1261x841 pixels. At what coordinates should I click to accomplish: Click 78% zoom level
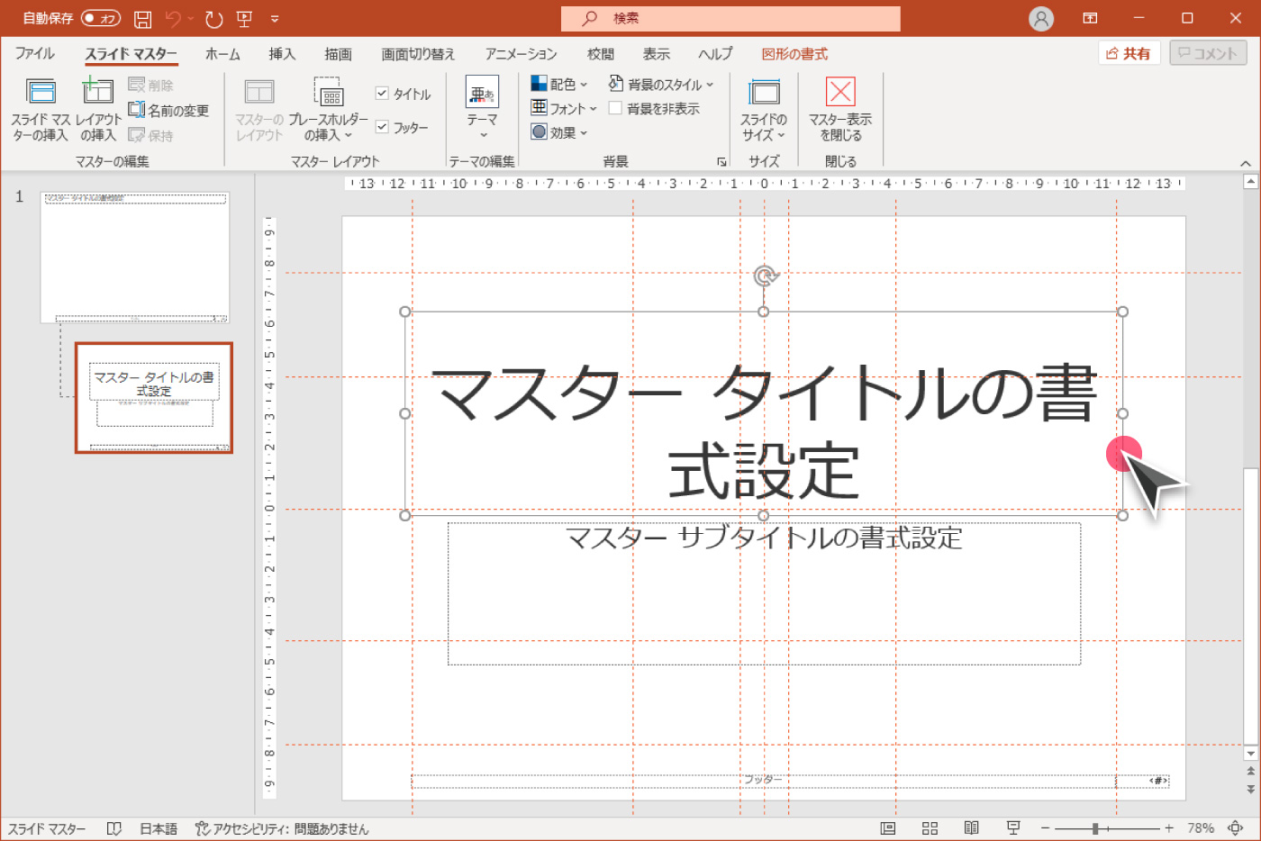pyautogui.click(x=1201, y=828)
